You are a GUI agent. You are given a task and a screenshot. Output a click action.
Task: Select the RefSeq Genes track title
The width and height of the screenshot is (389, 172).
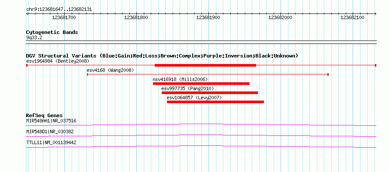(x=45, y=116)
